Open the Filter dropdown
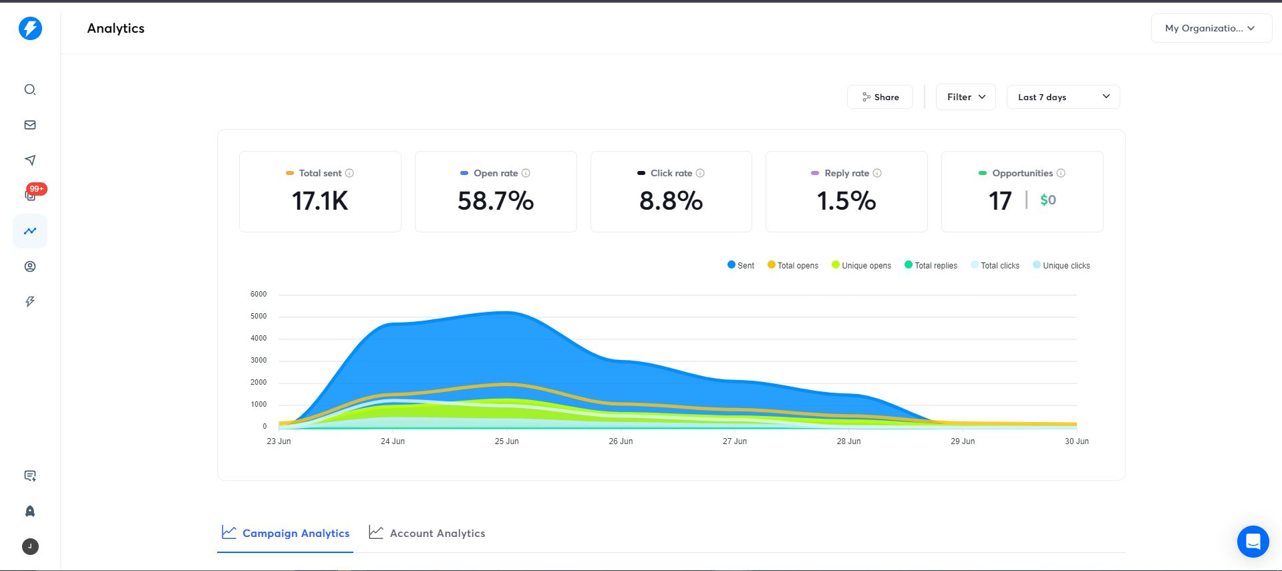The height and width of the screenshot is (571, 1282). [x=965, y=97]
